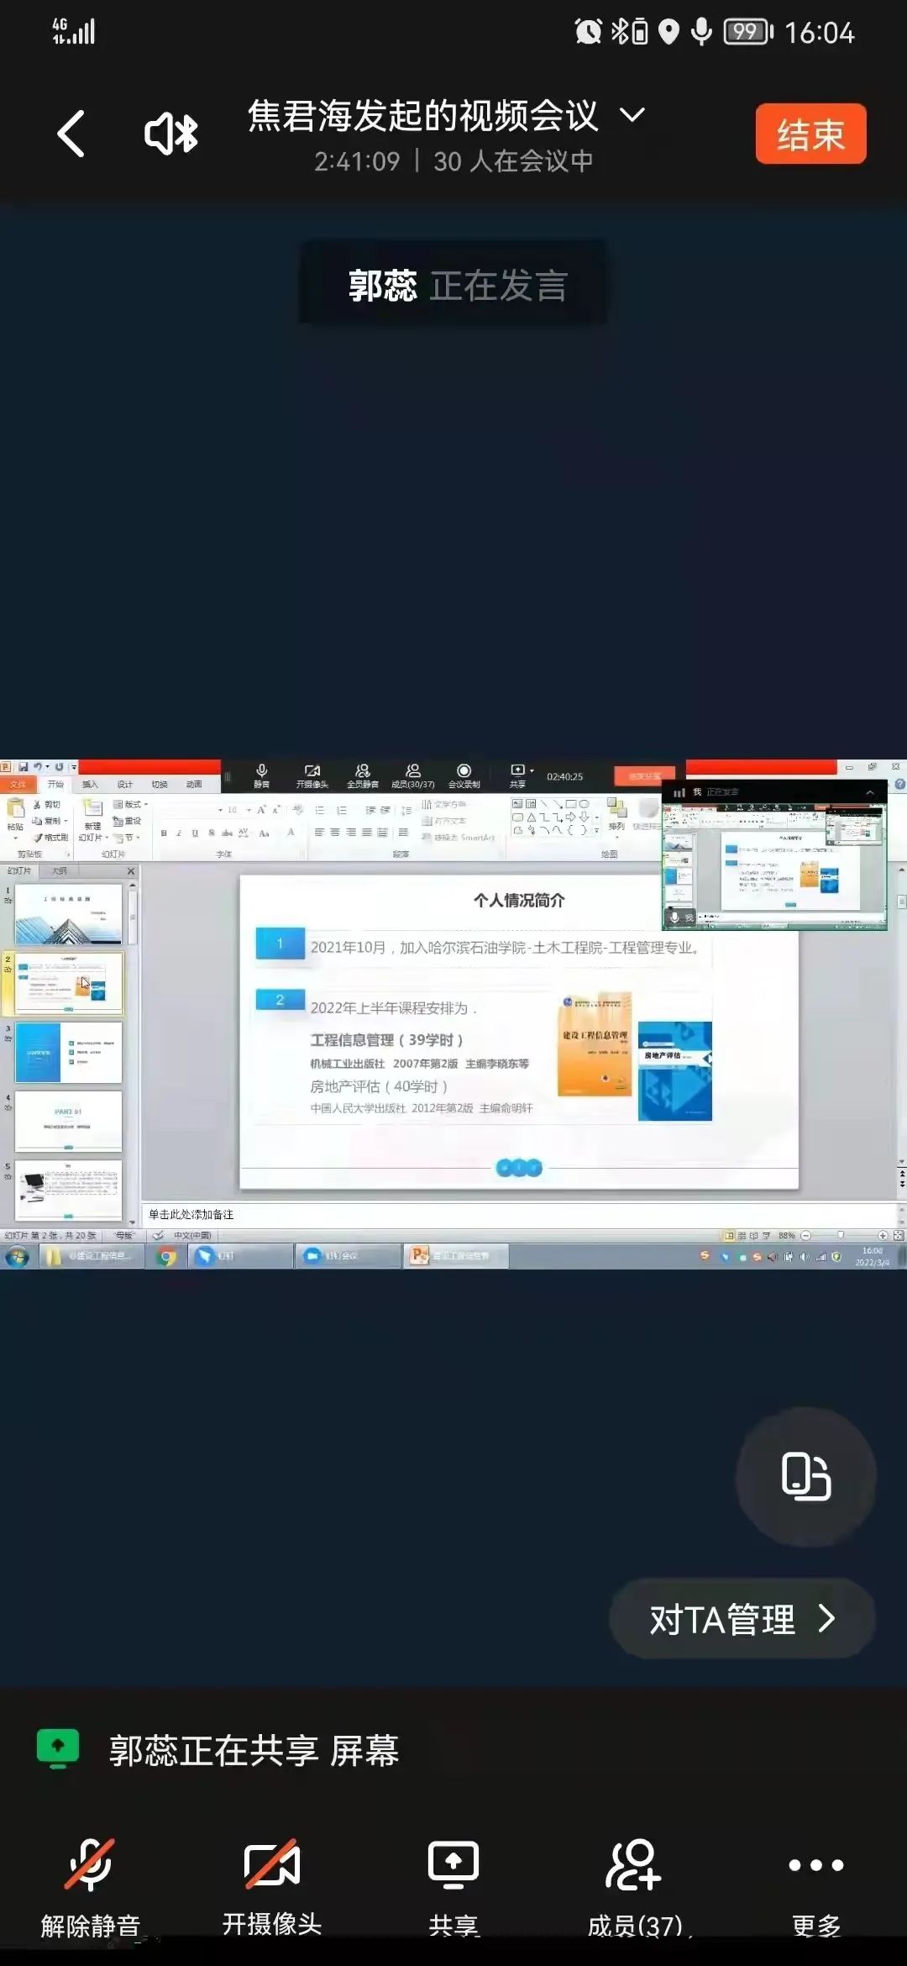The height and width of the screenshot is (1966, 907).
Task: Open the 设计 ribbon tab
Action: (x=124, y=784)
